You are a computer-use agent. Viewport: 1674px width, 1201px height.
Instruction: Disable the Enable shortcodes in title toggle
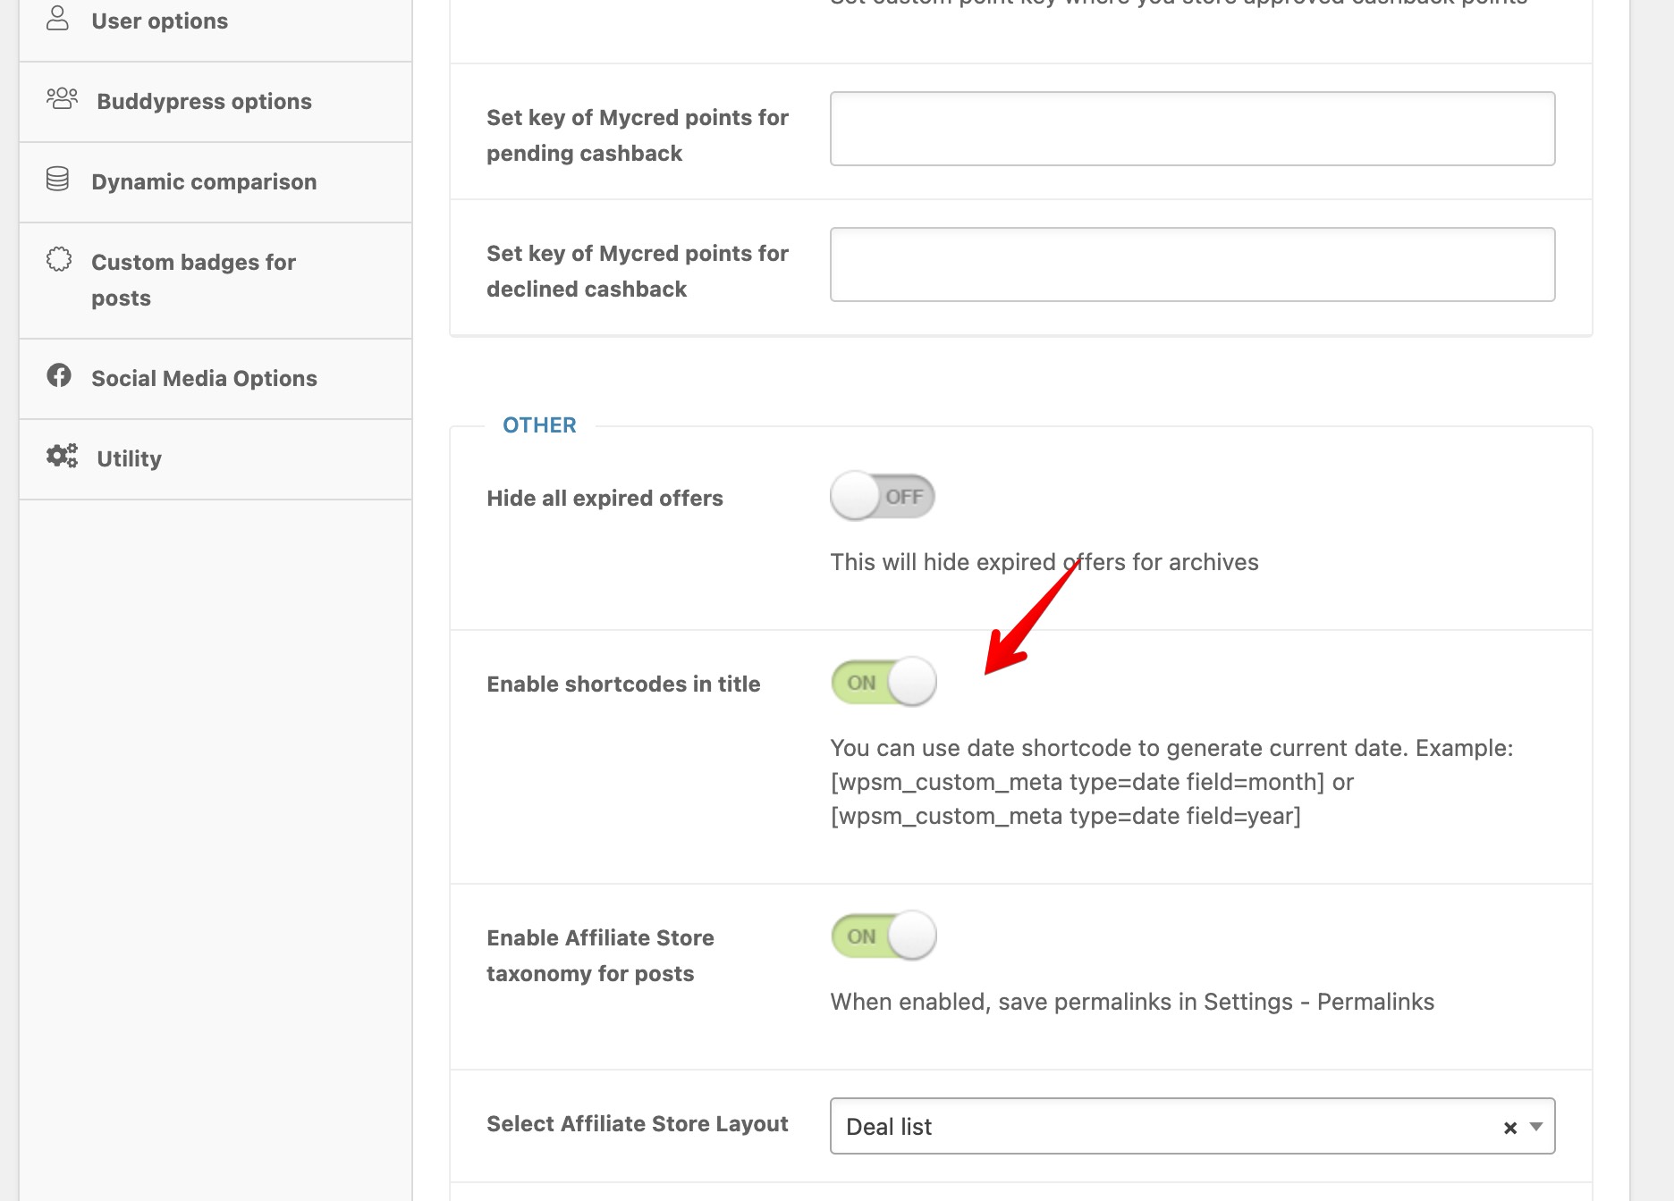click(883, 681)
